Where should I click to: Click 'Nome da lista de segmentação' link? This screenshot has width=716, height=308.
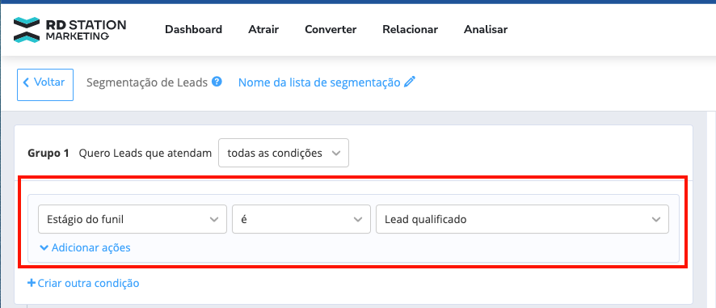[x=319, y=82]
